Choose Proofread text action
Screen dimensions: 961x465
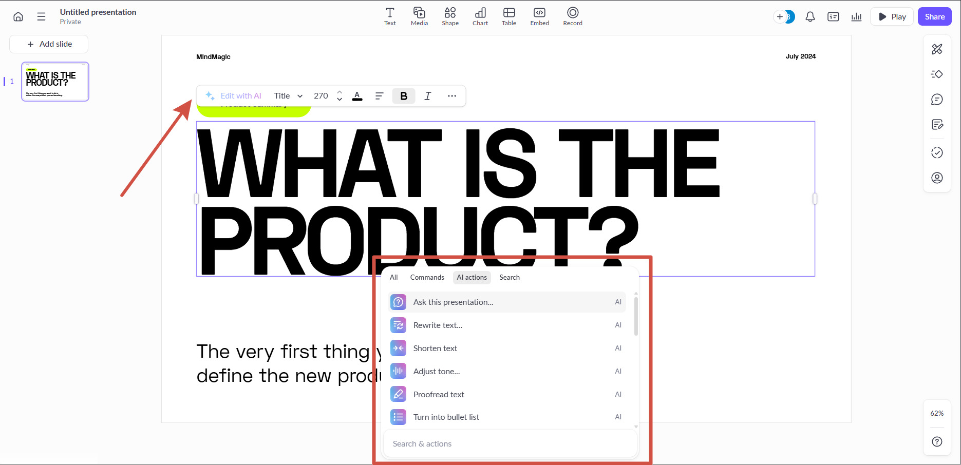click(x=507, y=395)
